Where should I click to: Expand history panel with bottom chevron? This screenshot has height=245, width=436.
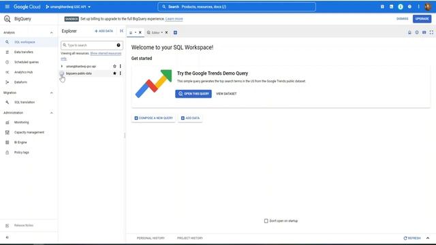tap(428, 238)
